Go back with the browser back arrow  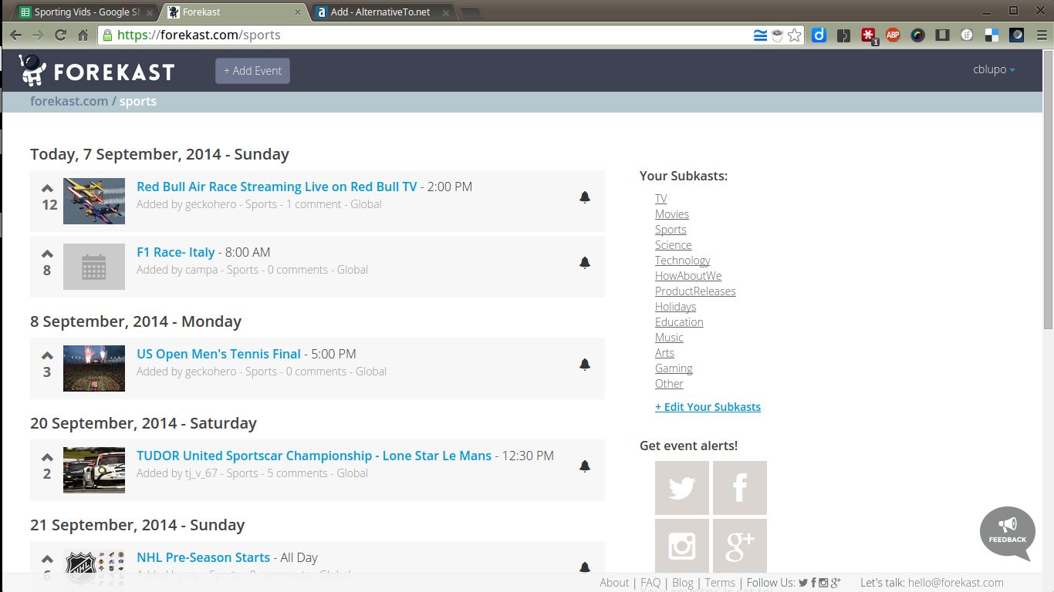(15, 35)
